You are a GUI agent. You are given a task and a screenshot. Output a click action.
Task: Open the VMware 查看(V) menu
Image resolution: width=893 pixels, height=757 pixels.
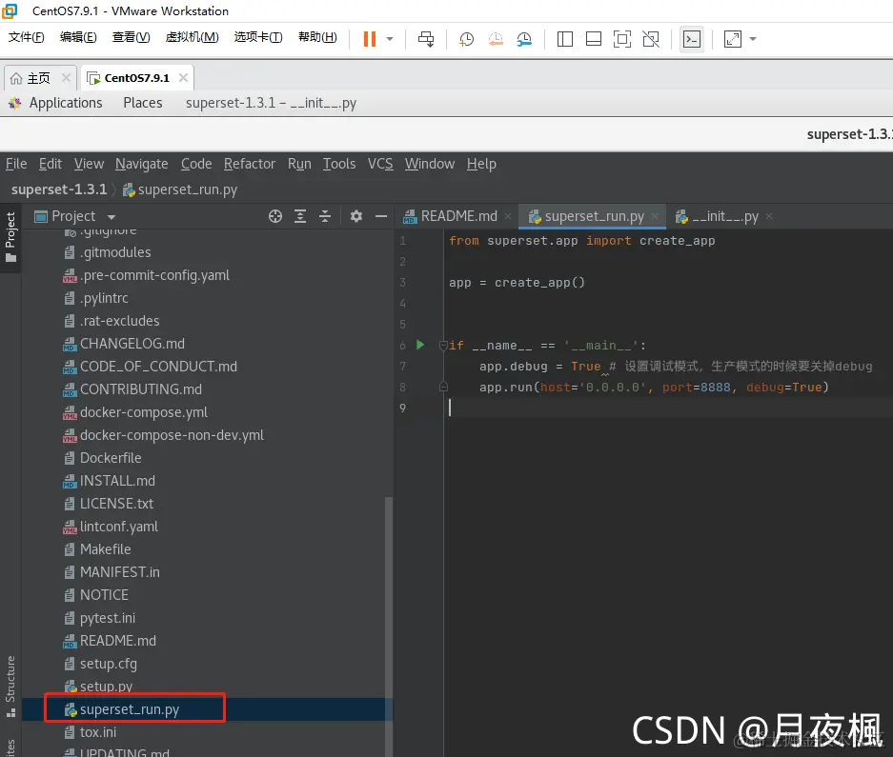click(131, 37)
